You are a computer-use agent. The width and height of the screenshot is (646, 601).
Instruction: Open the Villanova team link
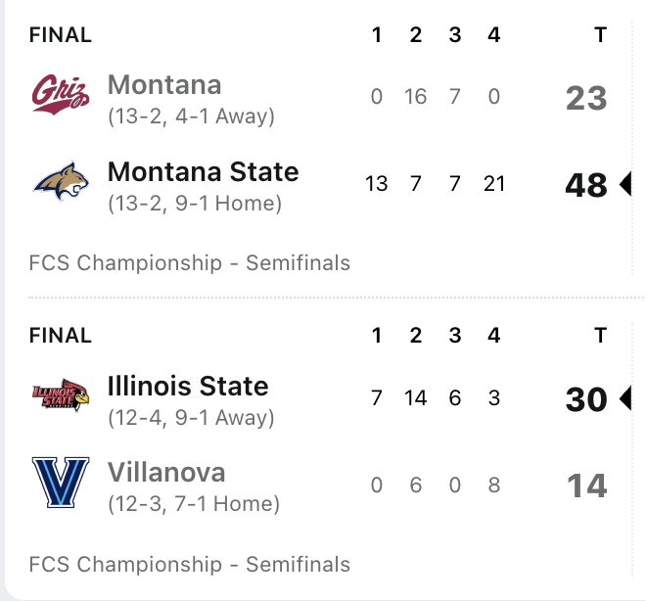click(x=166, y=473)
